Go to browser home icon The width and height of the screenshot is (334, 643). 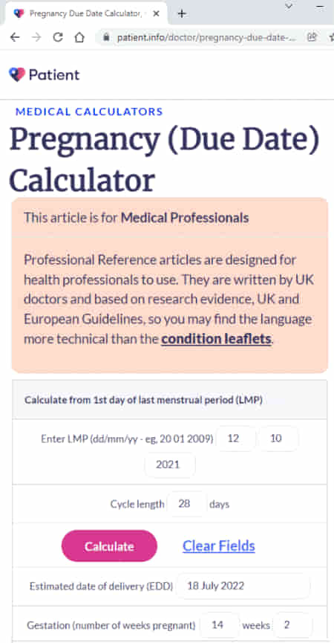(79, 37)
